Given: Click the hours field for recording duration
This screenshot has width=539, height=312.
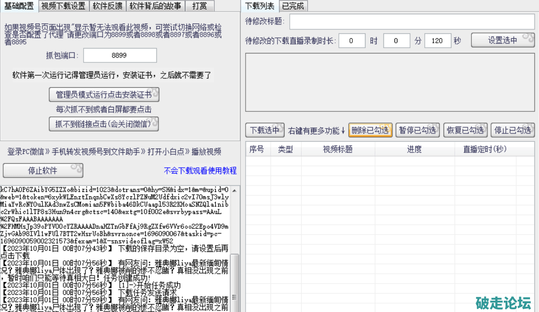Looking at the screenshot, I should click(351, 41).
